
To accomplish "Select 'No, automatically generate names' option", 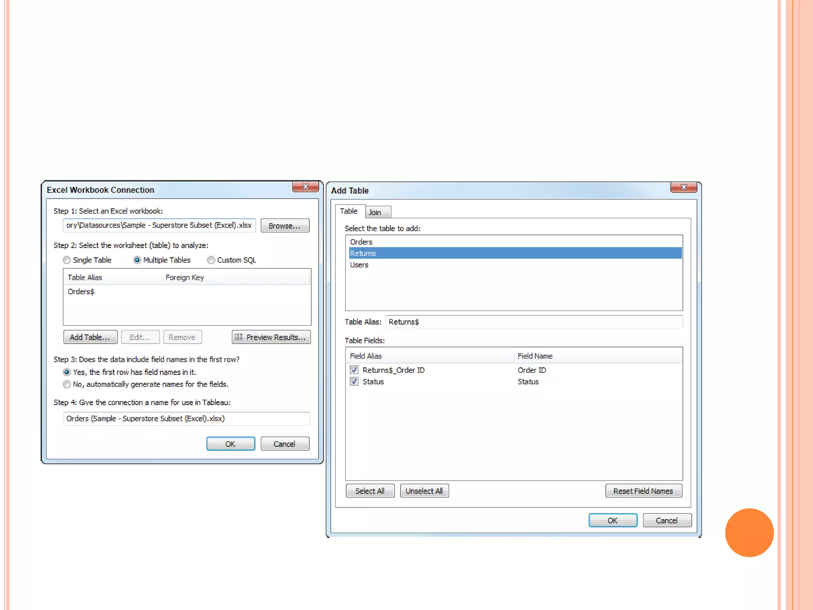I will pyautogui.click(x=67, y=384).
